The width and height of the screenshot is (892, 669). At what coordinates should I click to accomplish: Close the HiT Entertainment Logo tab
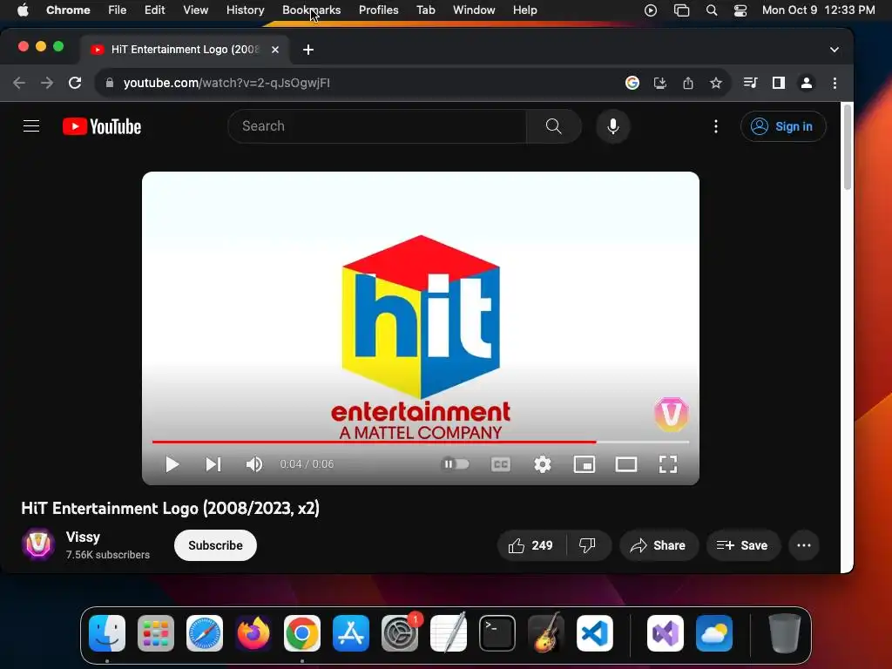pos(275,50)
